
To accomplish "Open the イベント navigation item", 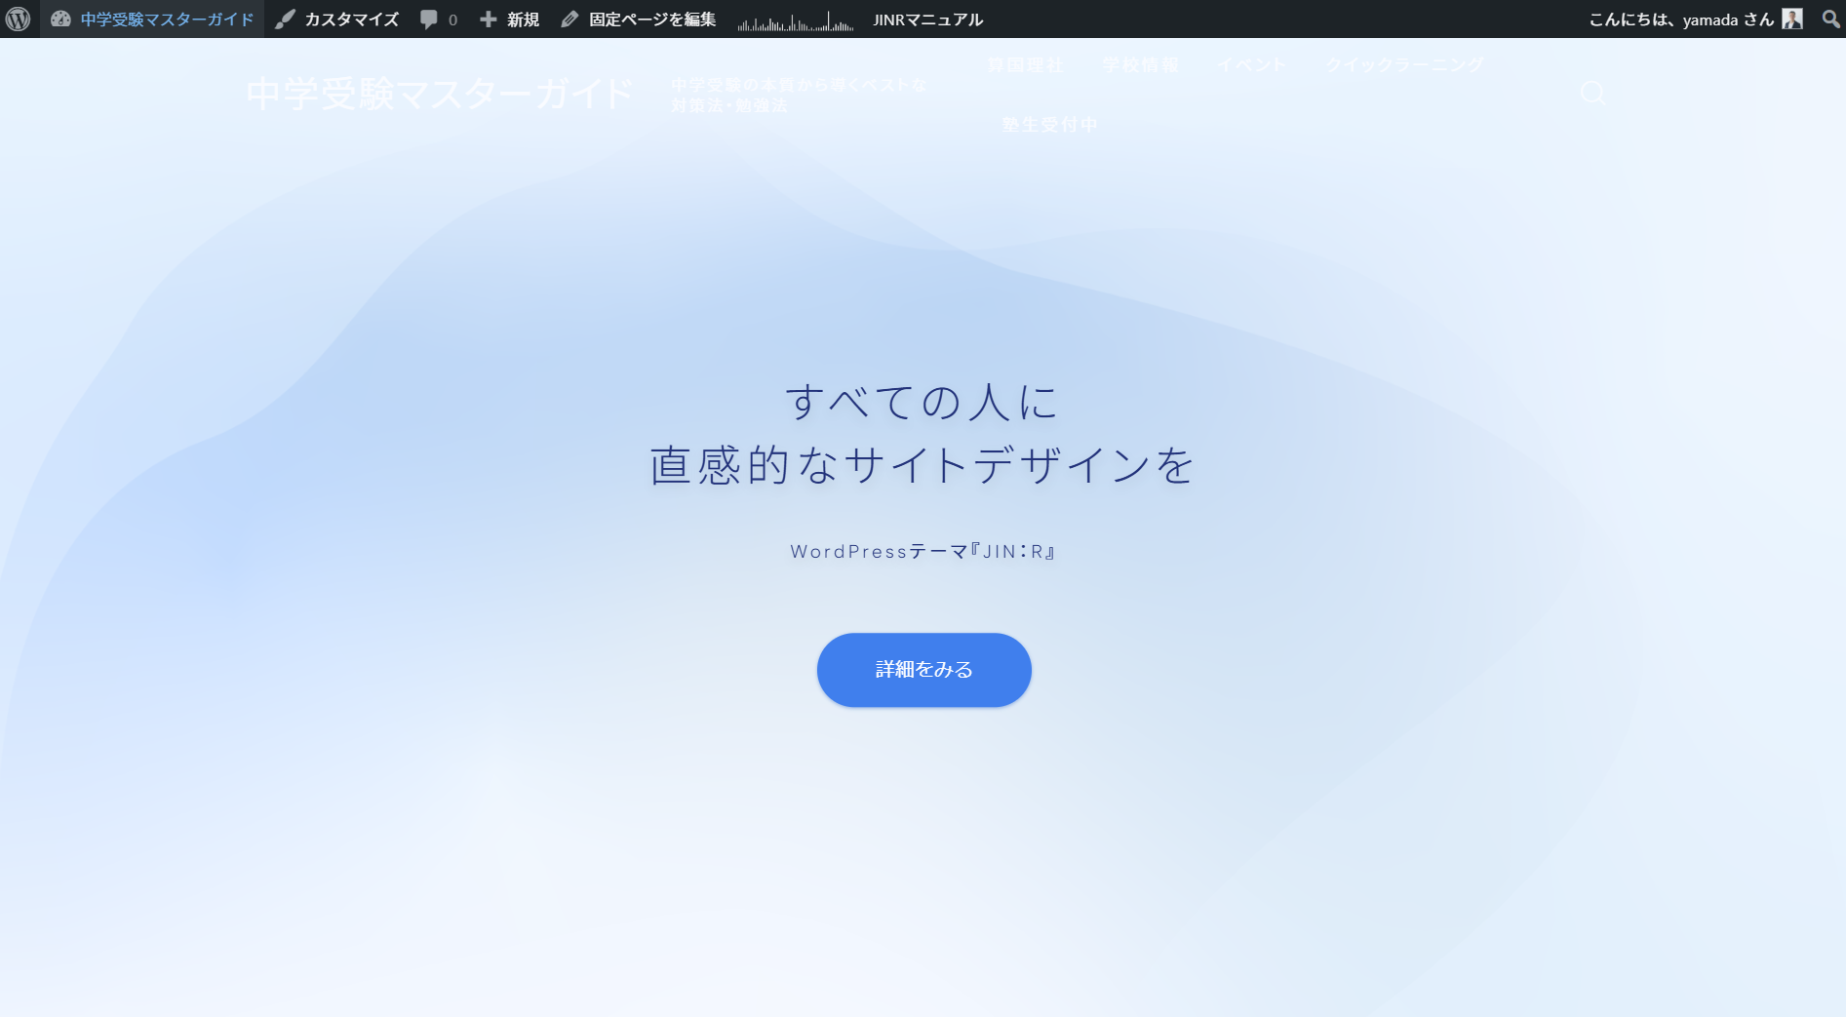I will (1251, 65).
